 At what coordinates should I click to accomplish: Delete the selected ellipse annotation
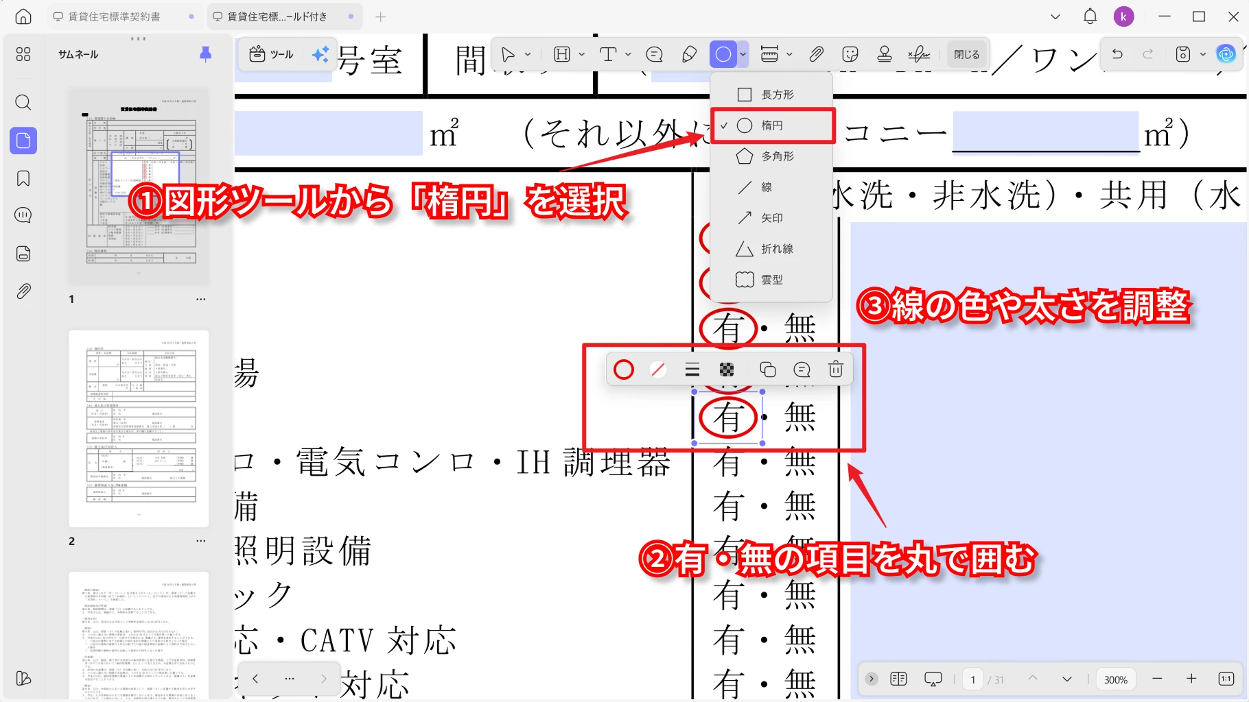(x=835, y=370)
